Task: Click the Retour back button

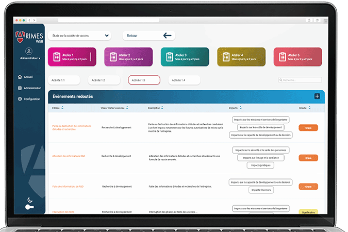Action: [148, 36]
